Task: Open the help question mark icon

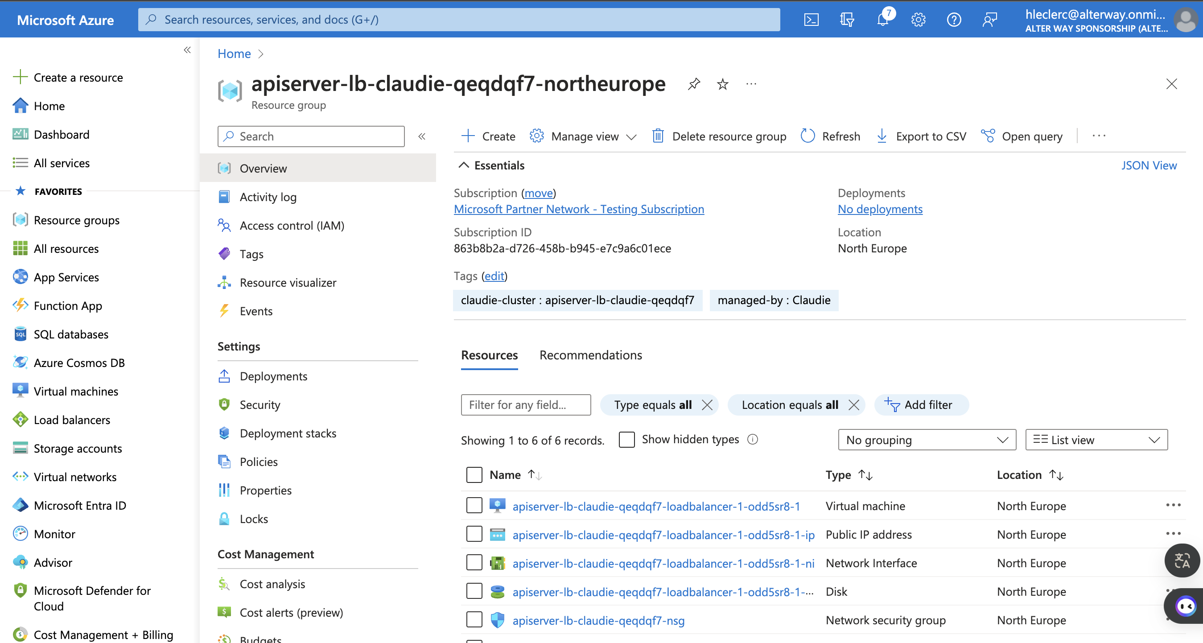Action: (954, 20)
